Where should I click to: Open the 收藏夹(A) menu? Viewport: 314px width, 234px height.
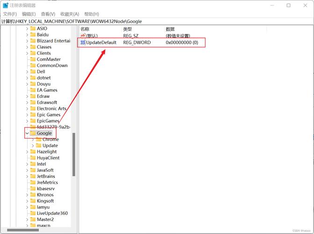pos(69,14)
